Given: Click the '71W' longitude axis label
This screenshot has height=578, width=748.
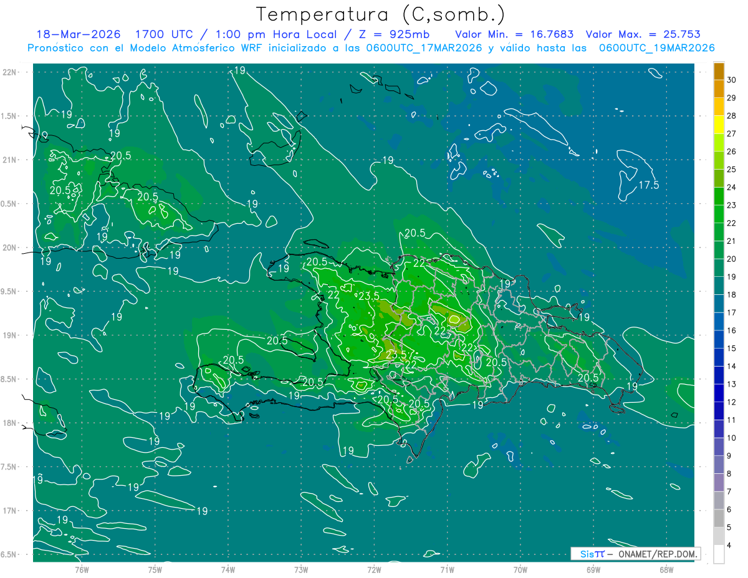Looking at the screenshot, I should coord(447,569).
